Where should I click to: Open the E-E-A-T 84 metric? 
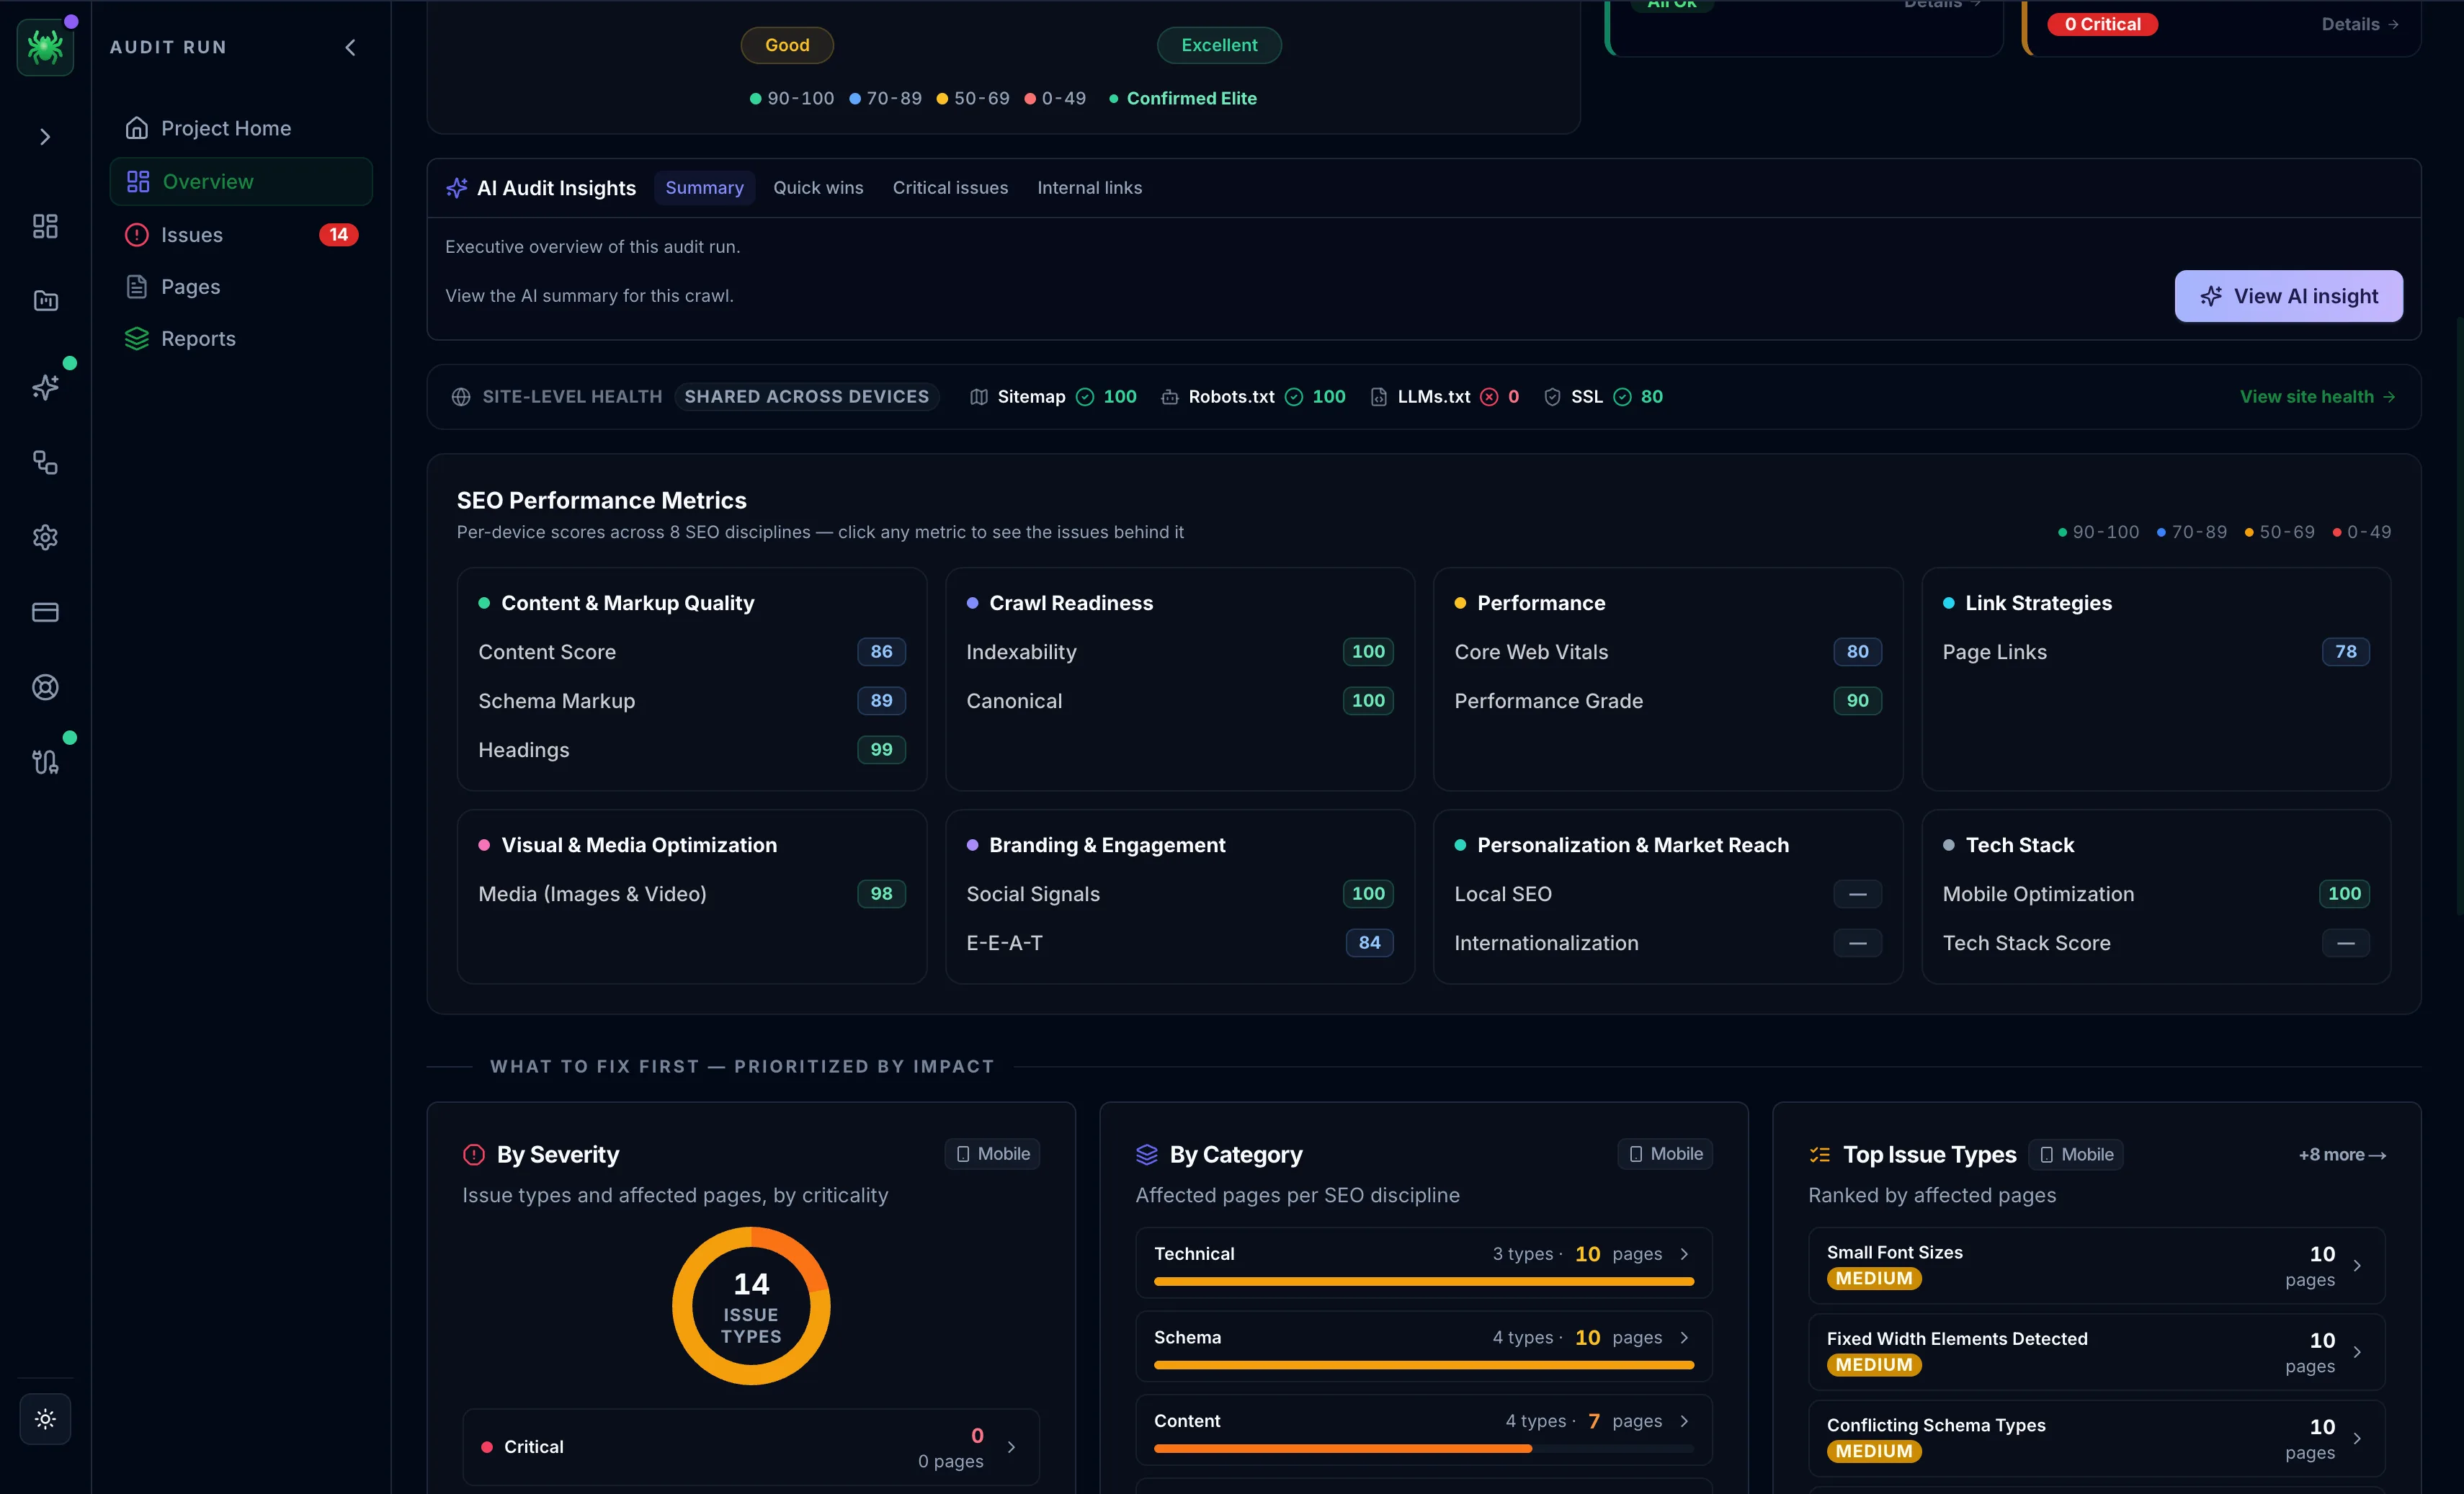tap(1180, 943)
